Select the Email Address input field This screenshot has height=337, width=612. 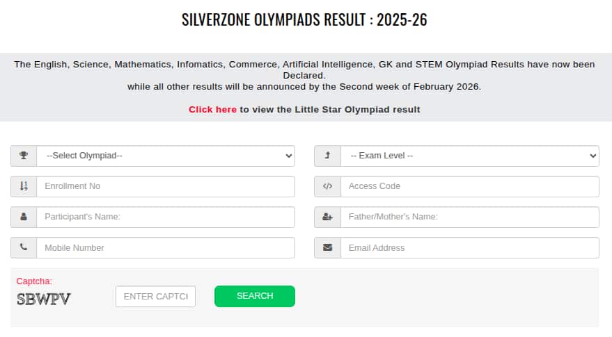469,247
